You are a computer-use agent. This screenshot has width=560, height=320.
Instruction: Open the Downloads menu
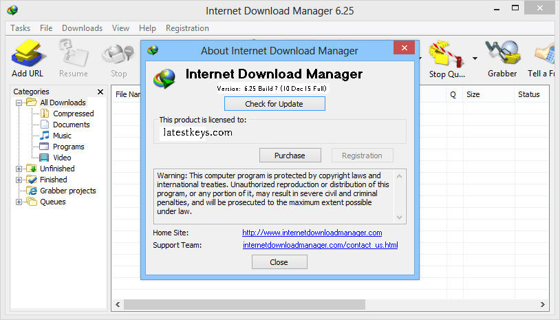click(82, 28)
